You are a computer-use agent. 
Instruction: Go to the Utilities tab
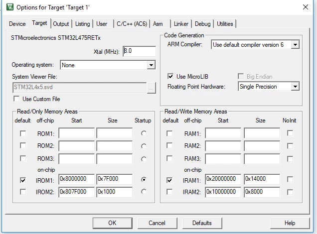click(225, 24)
